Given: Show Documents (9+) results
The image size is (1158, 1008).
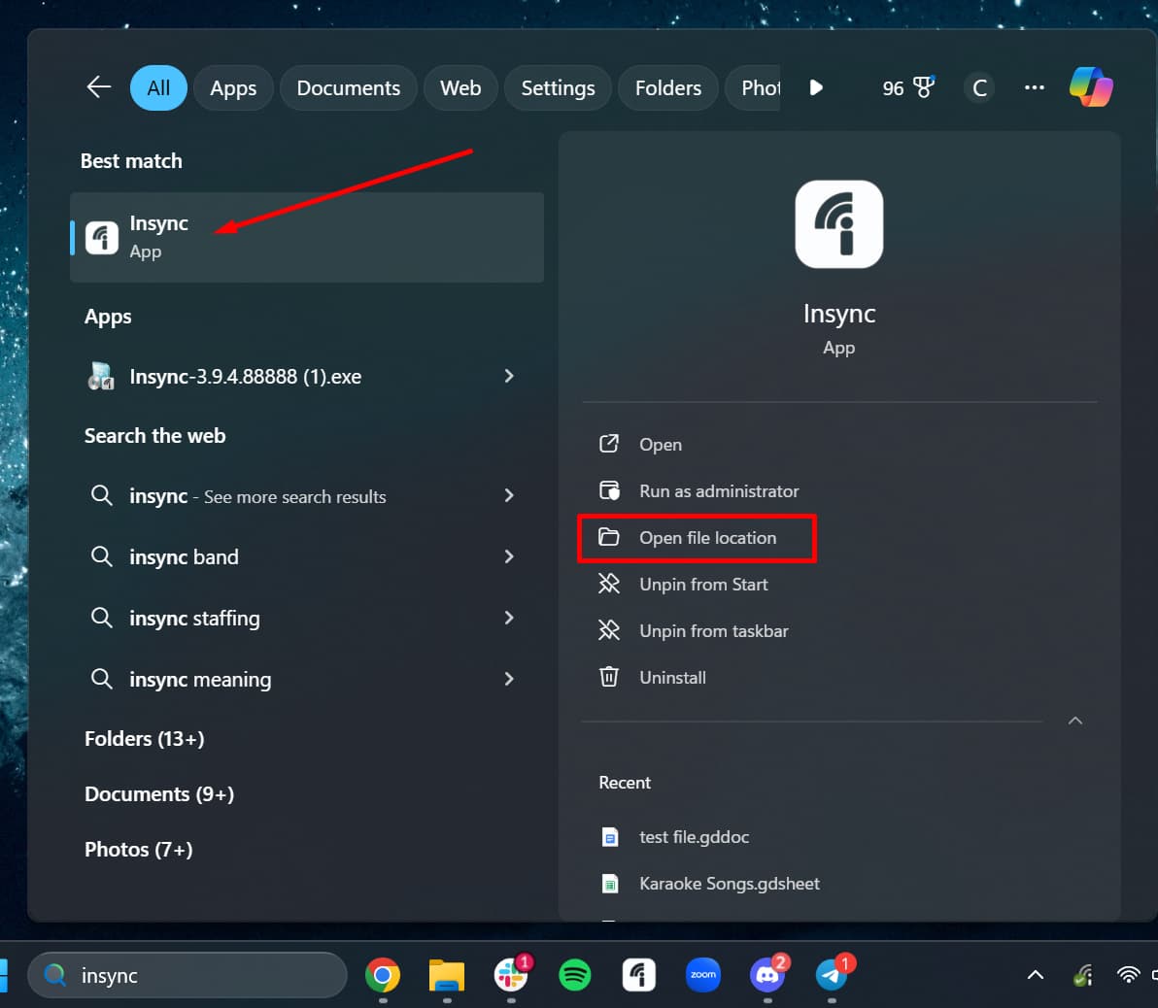Looking at the screenshot, I should click(159, 793).
